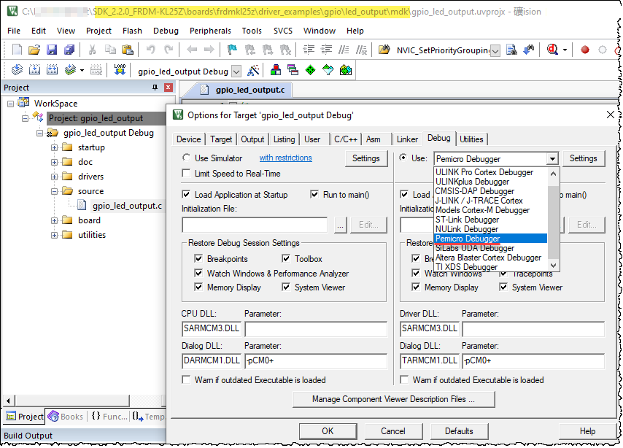Open Options for Target wand icon
The width and height of the screenshot is (623, 448).
253,71
